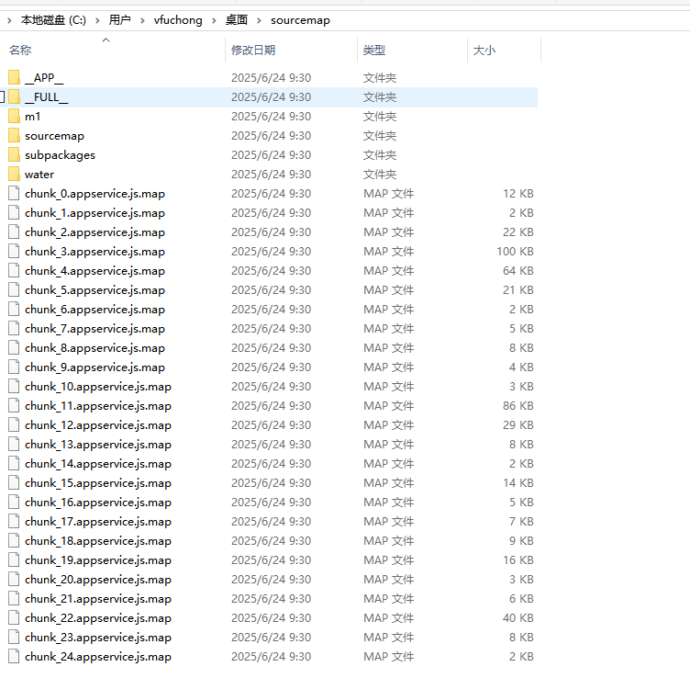Click file icon of chunk_0.appservice.js.map

pos(14,194)
